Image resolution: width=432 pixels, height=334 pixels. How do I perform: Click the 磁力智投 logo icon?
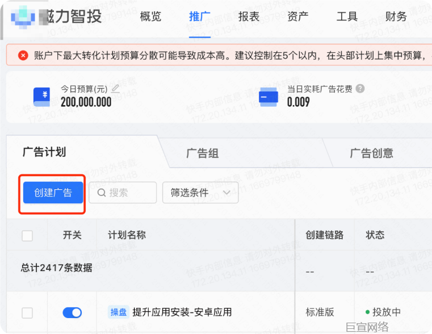23,18
